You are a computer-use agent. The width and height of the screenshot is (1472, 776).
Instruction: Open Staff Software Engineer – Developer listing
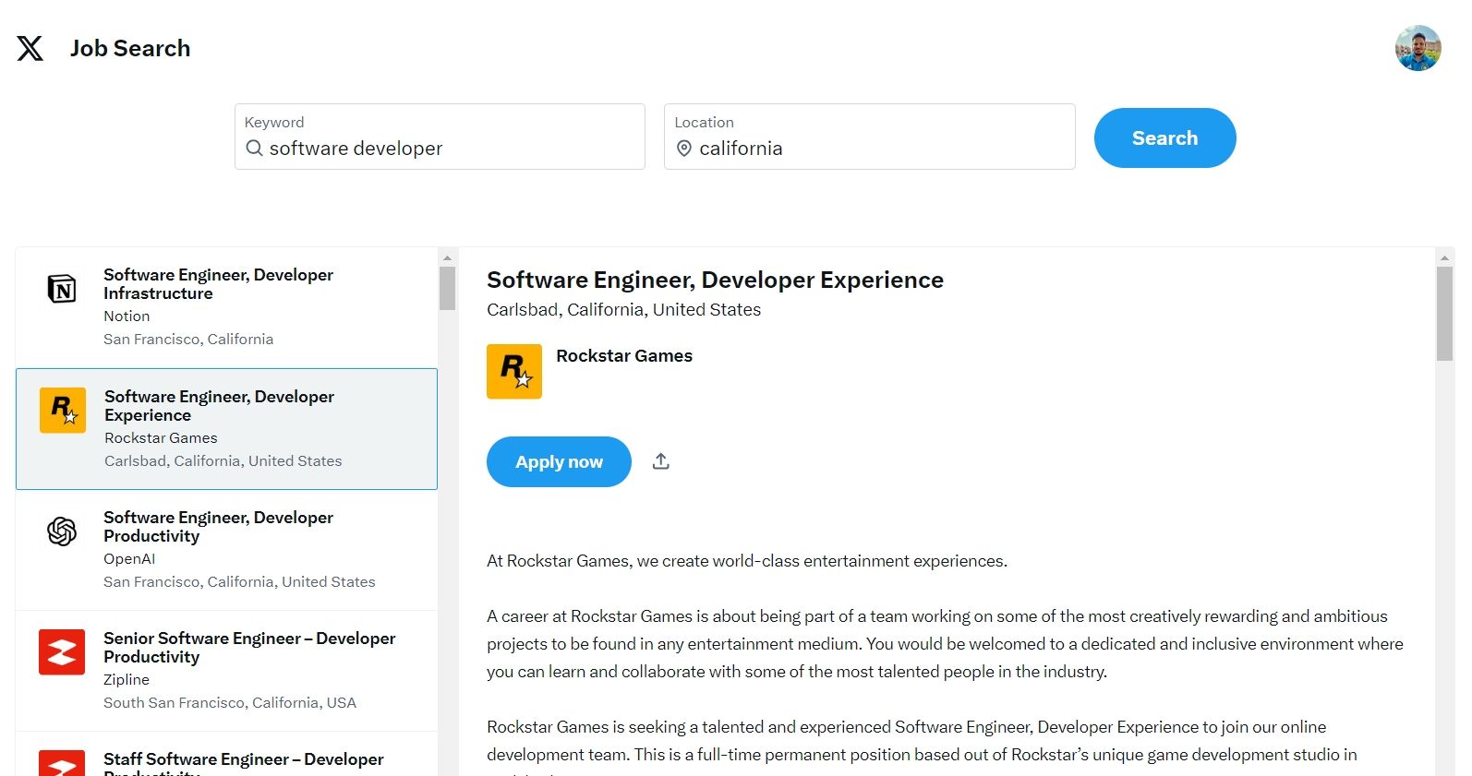(x=226, y=755)
